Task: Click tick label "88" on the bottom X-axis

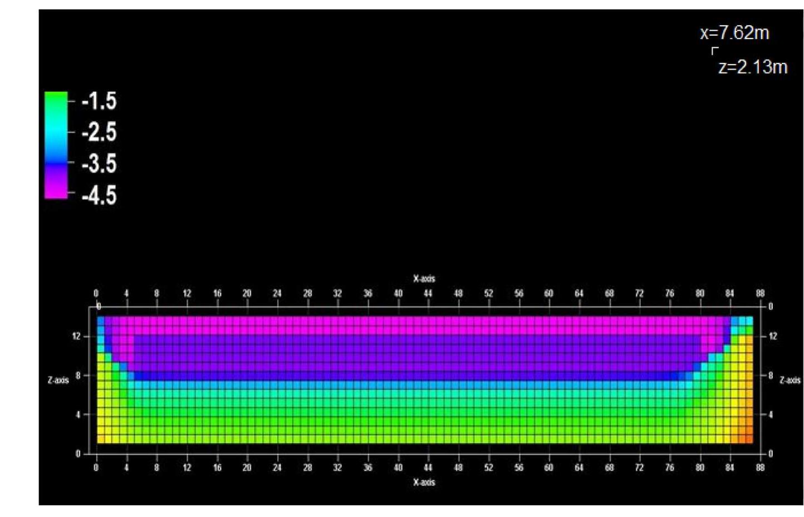Action: tap(760, 467)
